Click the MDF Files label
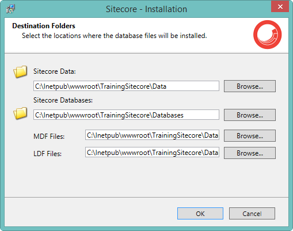293x231 pixels. (x=49, y=137)
